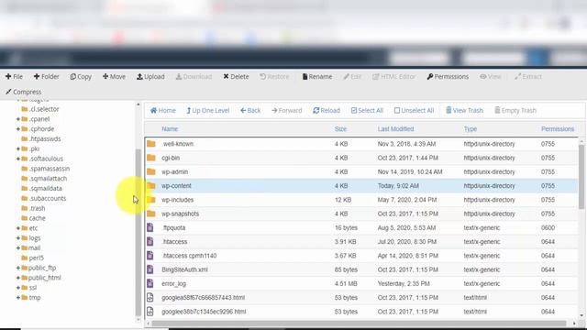
Task: Expand the .softaculous tree folder
Action: [18, 159]
